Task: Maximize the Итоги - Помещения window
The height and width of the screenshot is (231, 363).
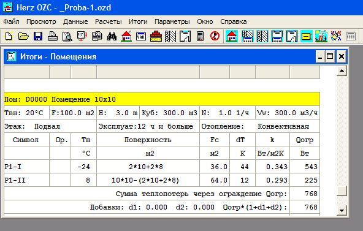Action: tap(330, 56)
